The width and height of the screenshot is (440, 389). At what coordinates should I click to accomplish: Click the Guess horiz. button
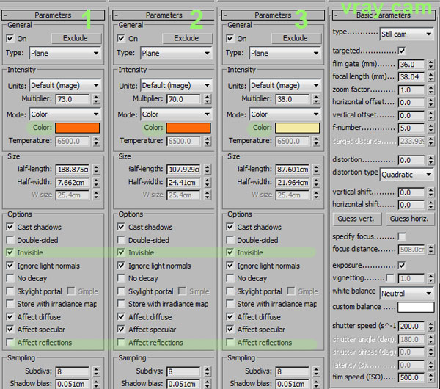tap(410, 219)
